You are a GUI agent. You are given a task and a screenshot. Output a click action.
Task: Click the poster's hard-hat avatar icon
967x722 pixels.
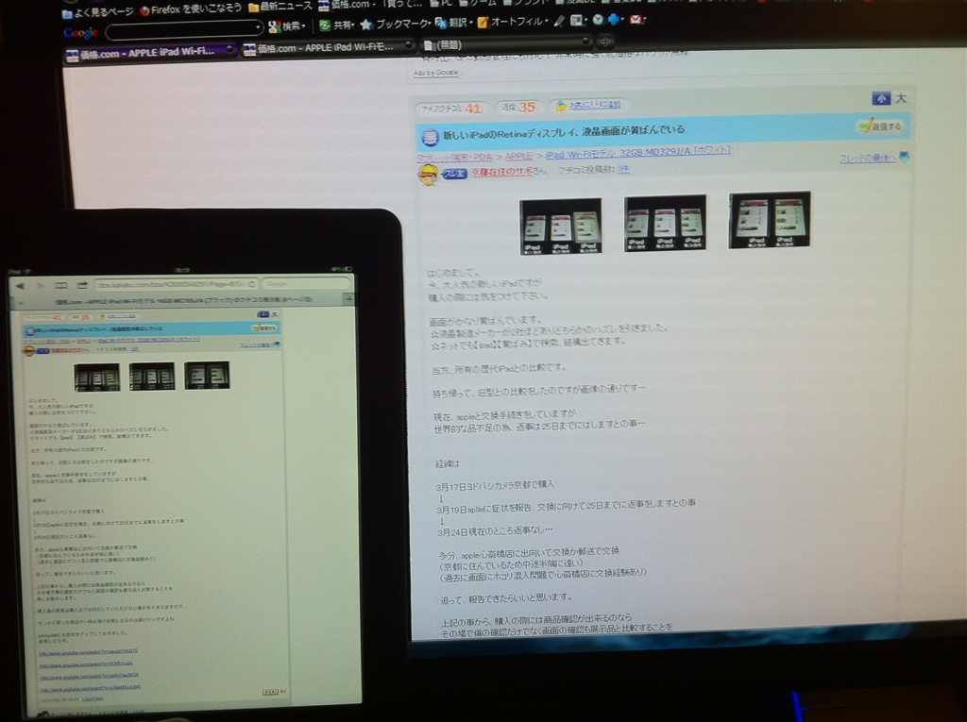429,176
